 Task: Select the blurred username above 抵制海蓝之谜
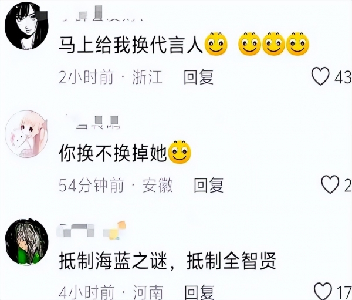[x=91, y=230]
